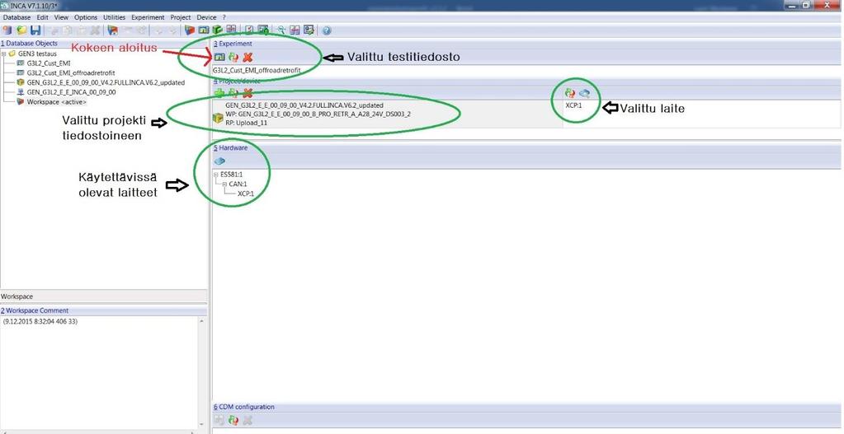Open the Options menu

coord(86,17)
